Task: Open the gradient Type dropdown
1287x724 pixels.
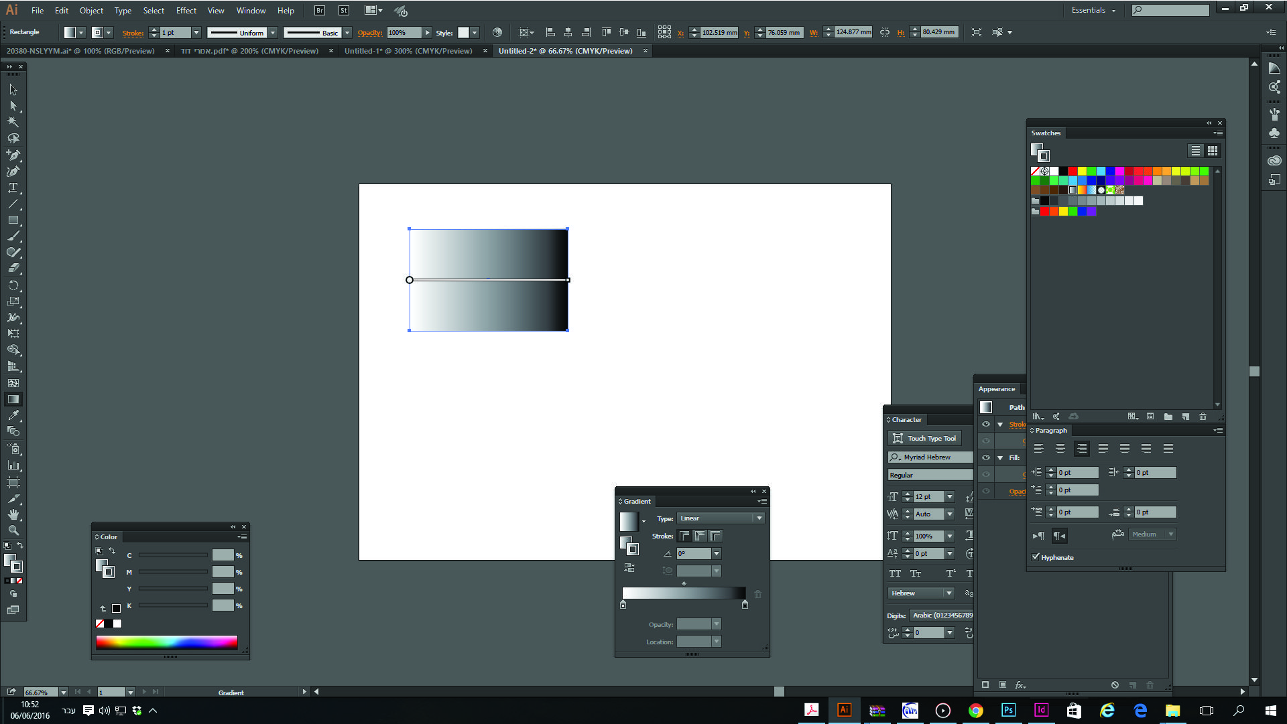Action: [x=721, y=518]
